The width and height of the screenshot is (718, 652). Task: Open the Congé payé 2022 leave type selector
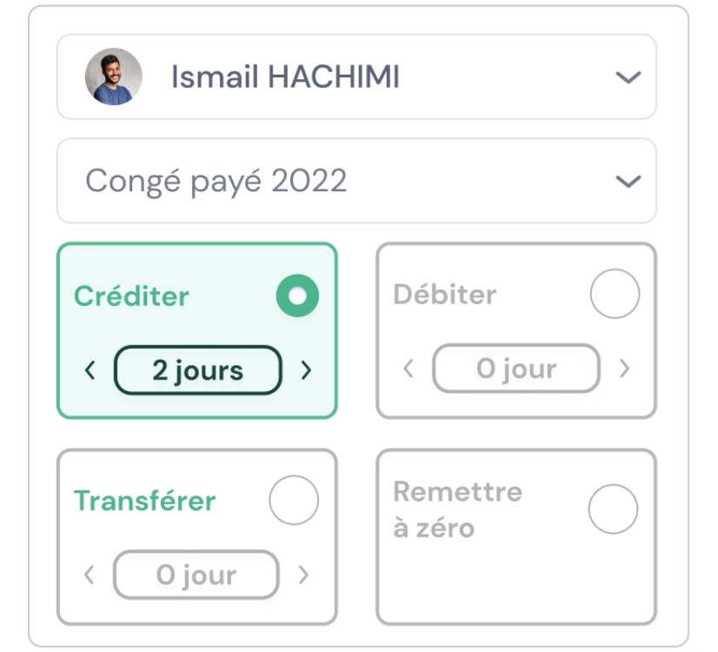tap(356, 181)
